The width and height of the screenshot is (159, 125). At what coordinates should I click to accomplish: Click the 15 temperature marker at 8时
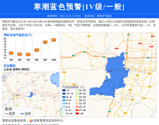[x=37, y=50]
